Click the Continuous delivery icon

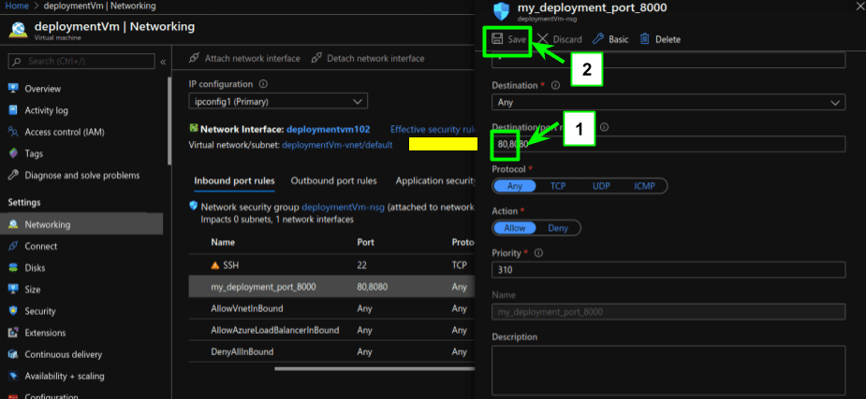coord(14,354)
